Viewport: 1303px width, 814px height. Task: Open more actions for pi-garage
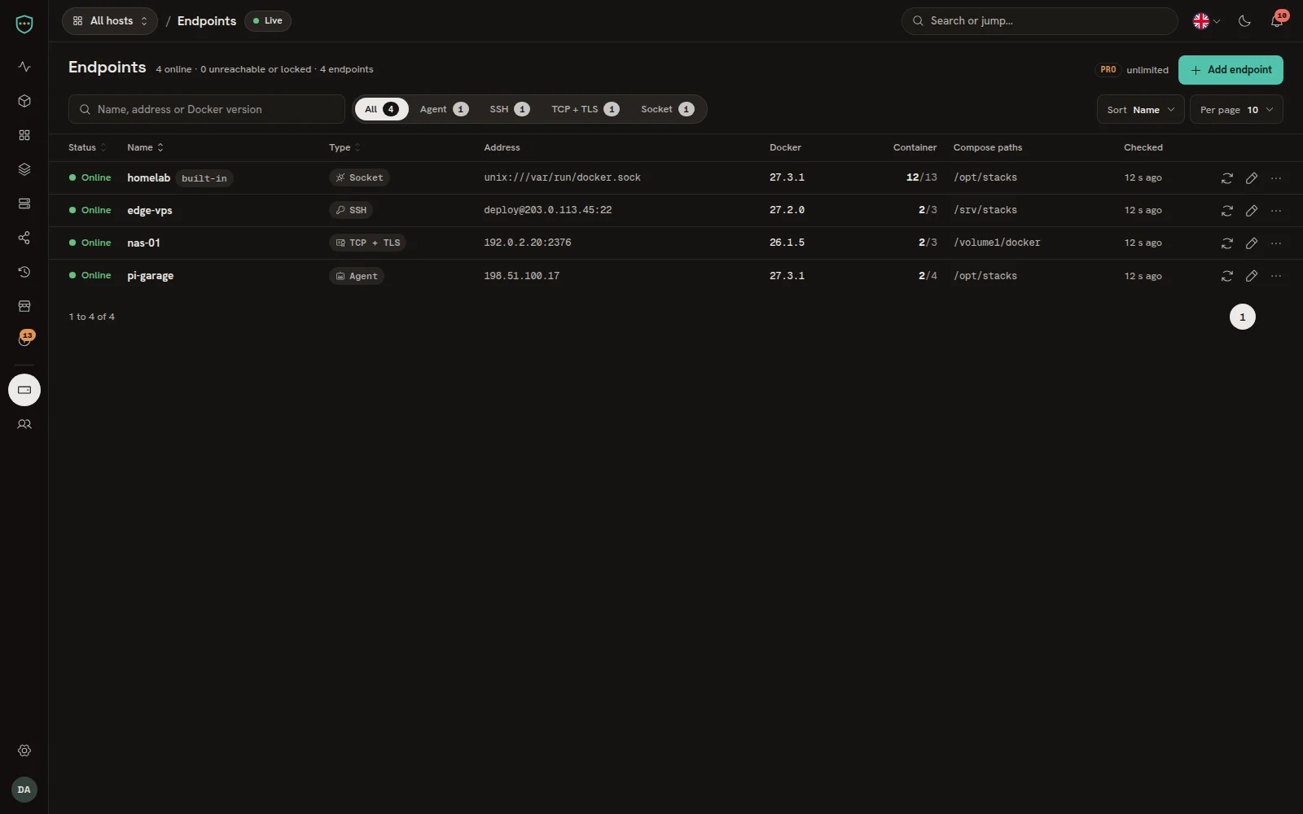pyautogui.click(x=1276, y=276)
